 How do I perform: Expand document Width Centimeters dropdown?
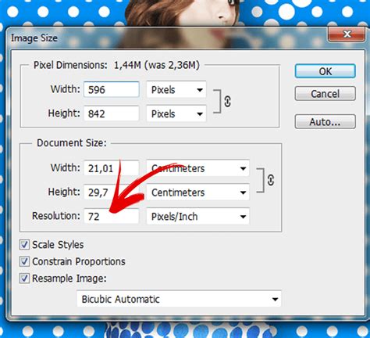[x=198, y=168]
